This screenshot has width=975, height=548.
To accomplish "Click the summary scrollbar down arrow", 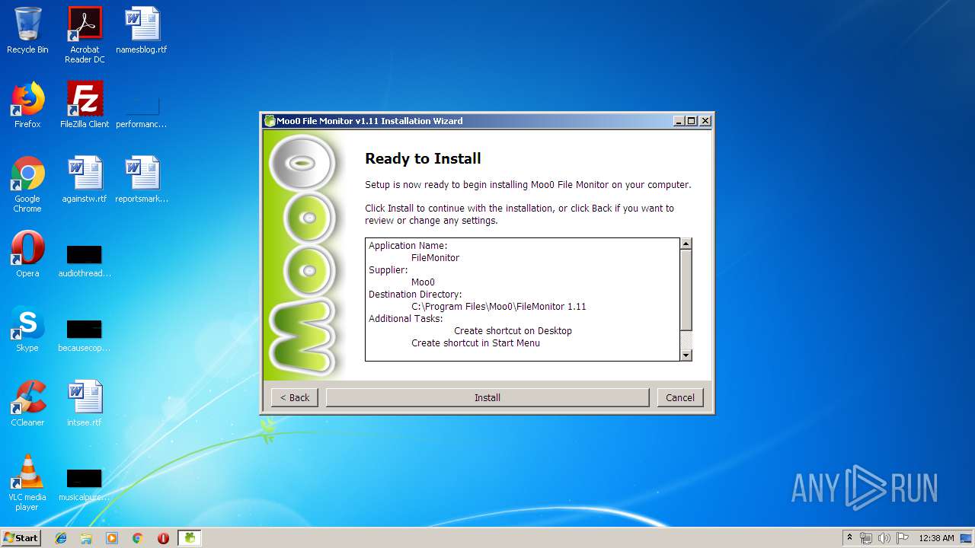I will (x=686, y=355).
